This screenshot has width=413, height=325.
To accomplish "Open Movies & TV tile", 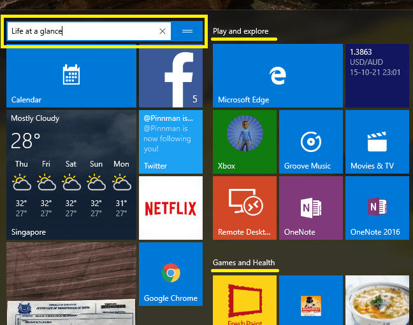I will coord(377,142).
